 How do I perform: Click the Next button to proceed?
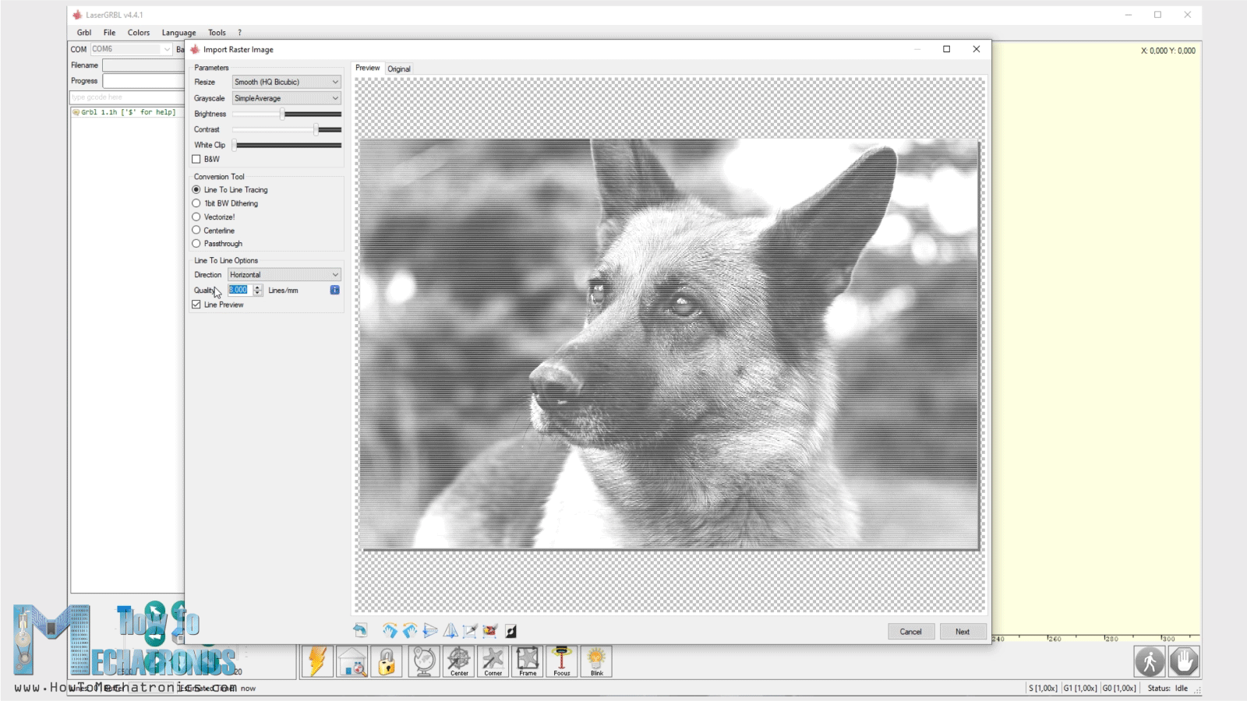(x=963, y=631)
